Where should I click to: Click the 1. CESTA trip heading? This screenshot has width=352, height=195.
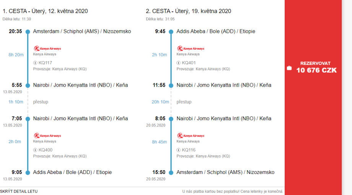point(45,11)
